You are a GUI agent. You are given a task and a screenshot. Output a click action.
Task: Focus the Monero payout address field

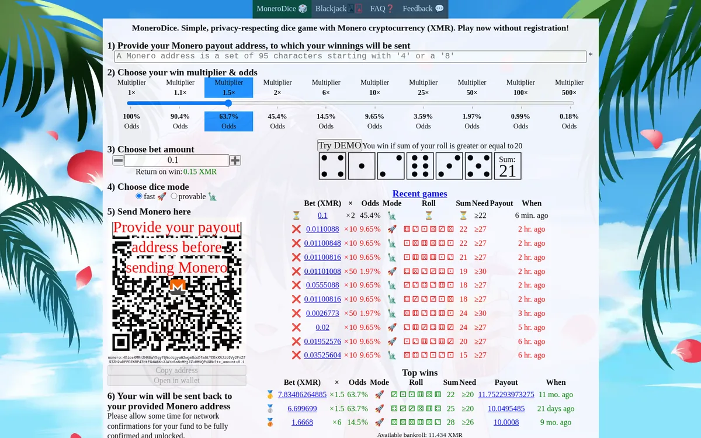click(350, 56)
